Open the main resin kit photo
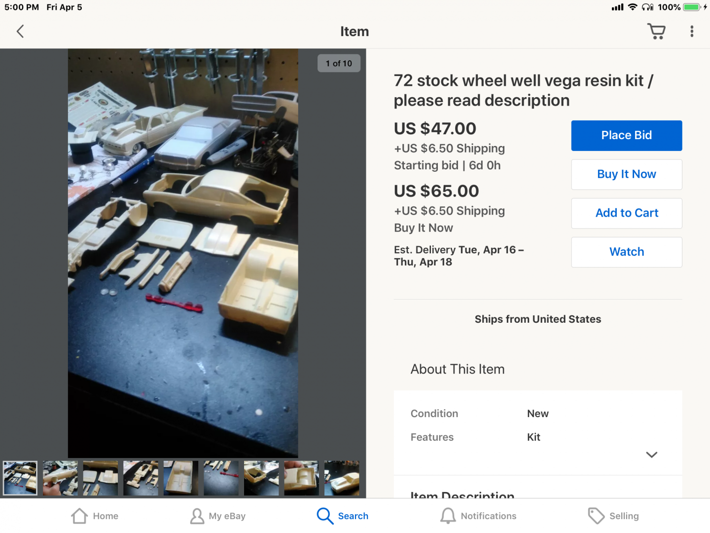Image resolution: width=710 pixels, height=533 pixels. tap(183, 253)
